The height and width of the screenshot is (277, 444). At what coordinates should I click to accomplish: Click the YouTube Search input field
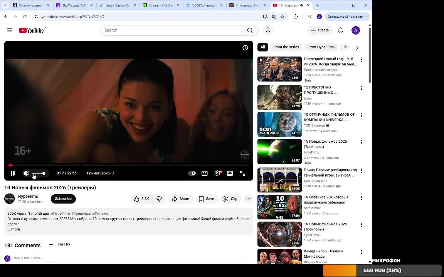tap(171, 30)
